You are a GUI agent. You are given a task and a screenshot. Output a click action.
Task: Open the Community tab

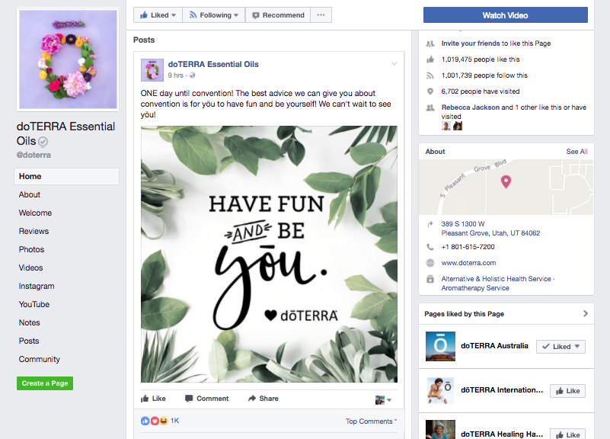click(40, 359)
